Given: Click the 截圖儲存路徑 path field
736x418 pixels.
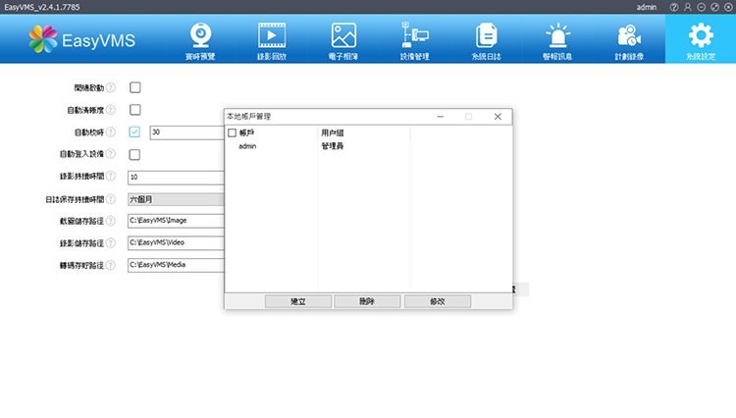Looking at the screenshot, I should click(177, 221).
